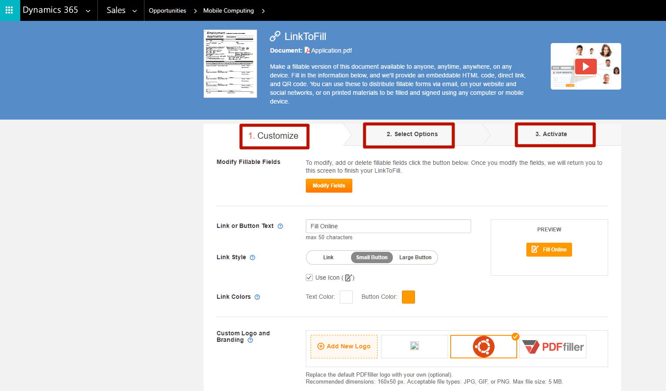
Task: Click the LinkToFill chain link icon
Action: click(x=275, y=36)
